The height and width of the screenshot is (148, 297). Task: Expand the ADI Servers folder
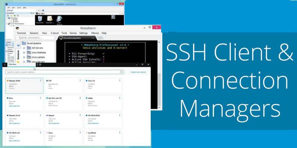pyautogui.click(x=24, y=48)
